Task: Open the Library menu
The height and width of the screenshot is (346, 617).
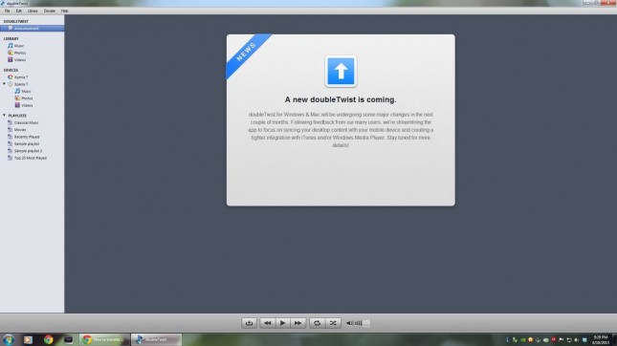Action: (x=33, y=11)
